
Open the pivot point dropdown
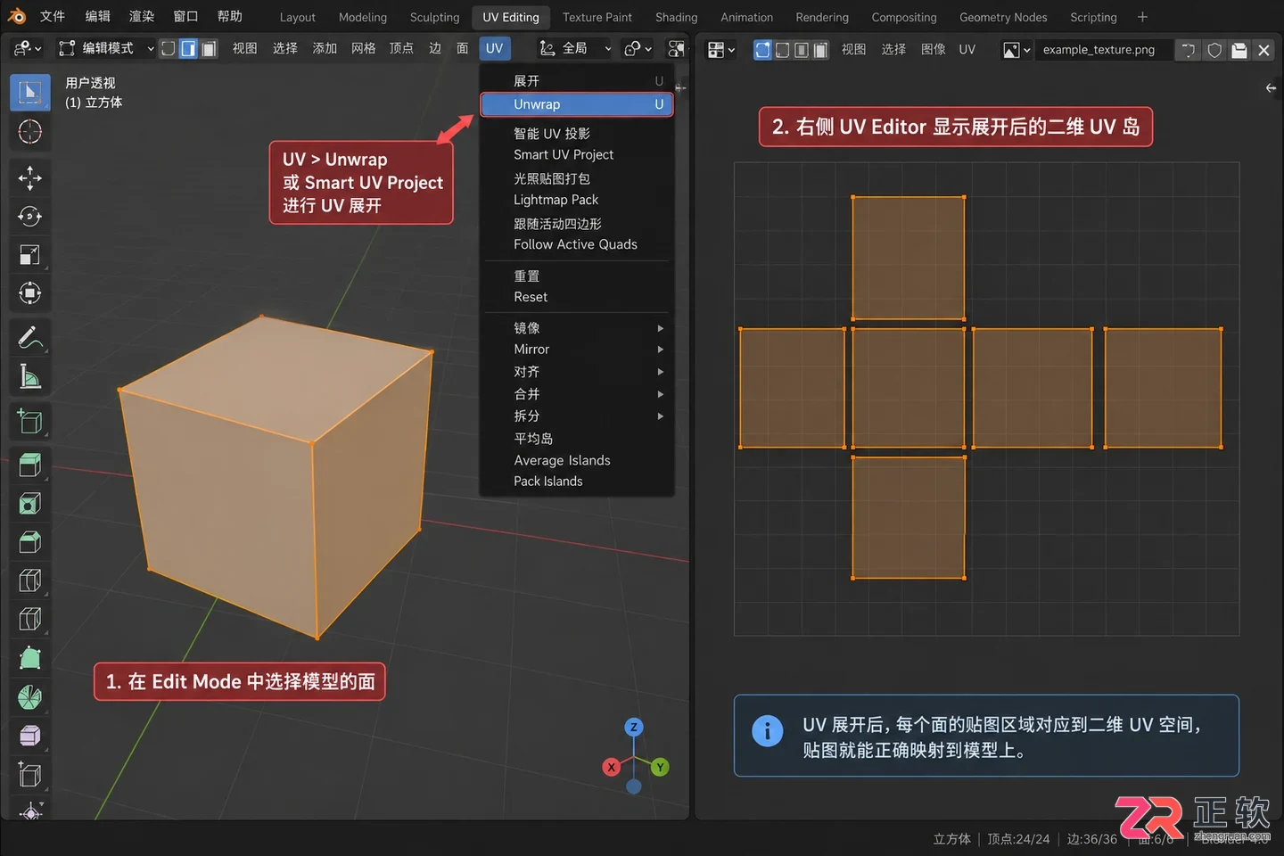coord(638,48)
